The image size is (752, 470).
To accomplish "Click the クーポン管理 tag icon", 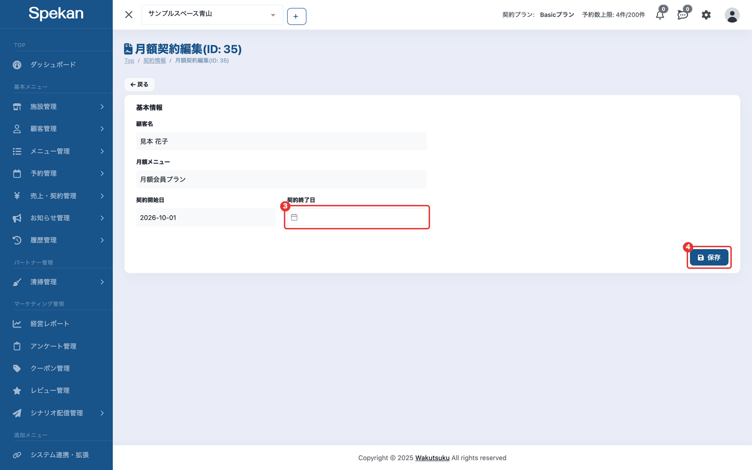I will [17, 368].
